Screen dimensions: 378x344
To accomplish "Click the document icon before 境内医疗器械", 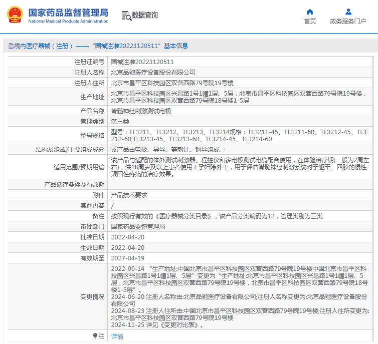I will 11,46.
